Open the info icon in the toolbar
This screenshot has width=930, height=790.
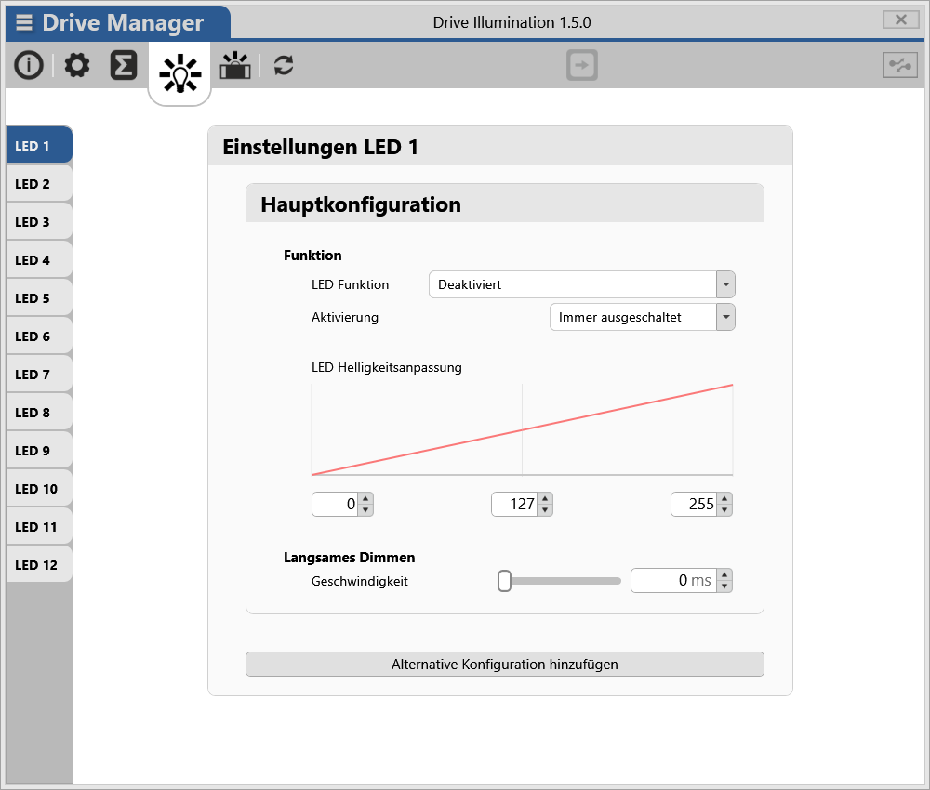[29, 66]
